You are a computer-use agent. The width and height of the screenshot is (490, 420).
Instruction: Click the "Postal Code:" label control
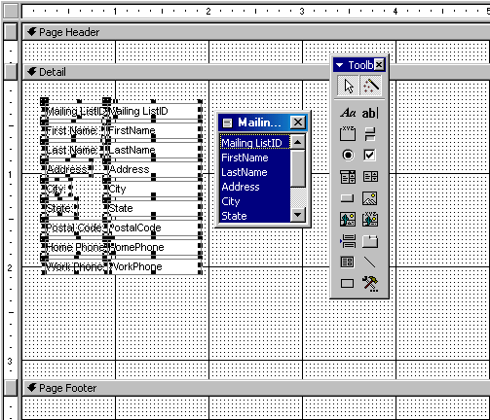[75, 227]
